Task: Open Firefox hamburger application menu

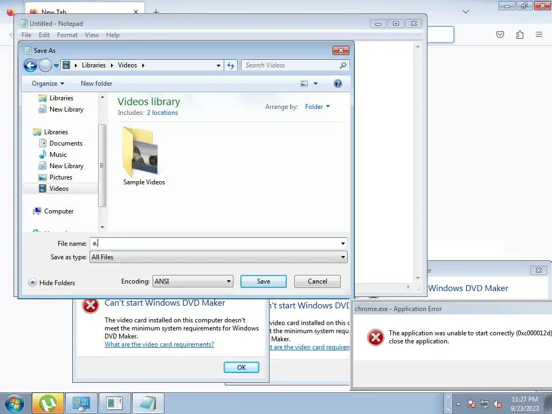Action: point(539,34)
